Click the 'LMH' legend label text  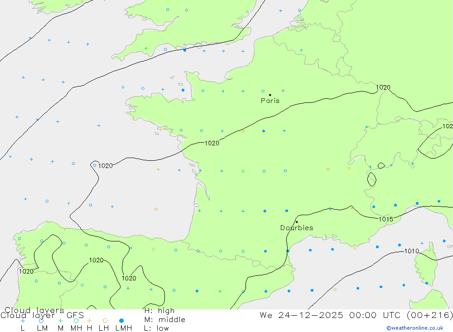[124, 328]
